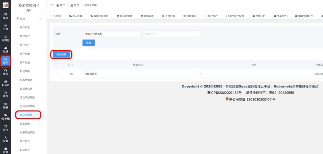The width and height of the screenshot is (323, 154).
Task: Switch to the 专享红包 tab
Action: click(x=280, y=16)
